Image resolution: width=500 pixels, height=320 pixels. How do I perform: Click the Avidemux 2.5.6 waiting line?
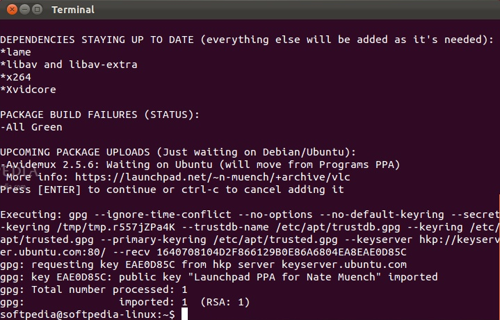pyautogui.click(x=200, y=165)
